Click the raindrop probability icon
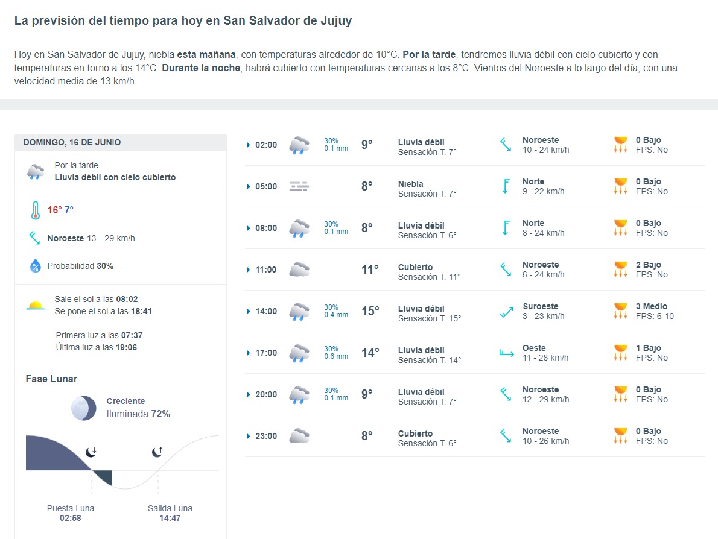 [x=35, y=266]
